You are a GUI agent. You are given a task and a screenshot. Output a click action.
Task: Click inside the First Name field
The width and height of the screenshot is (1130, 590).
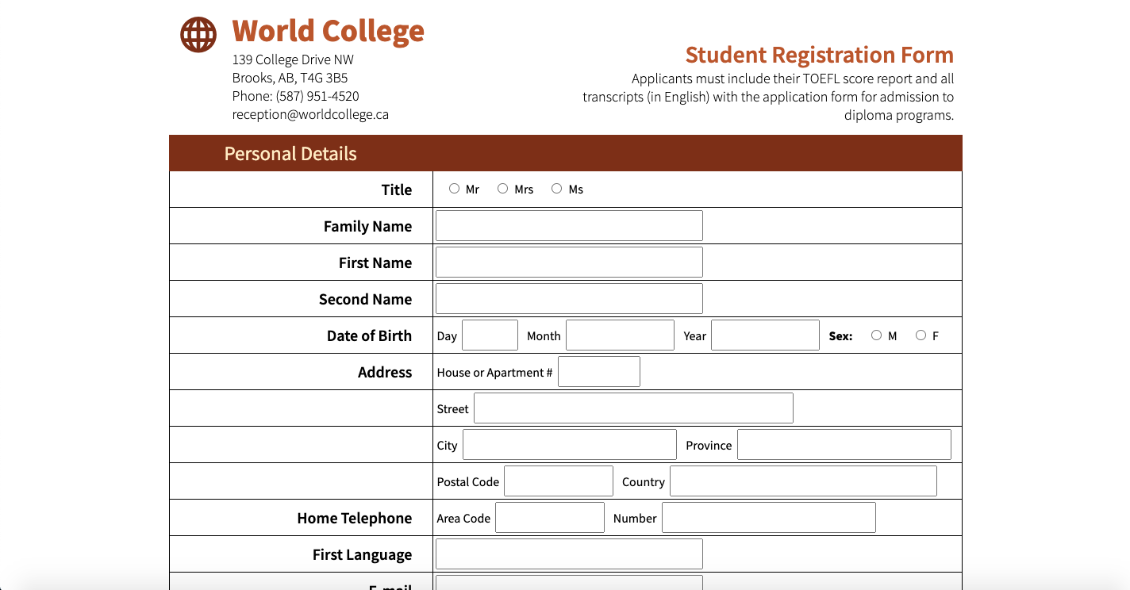(x=568, y=262)
